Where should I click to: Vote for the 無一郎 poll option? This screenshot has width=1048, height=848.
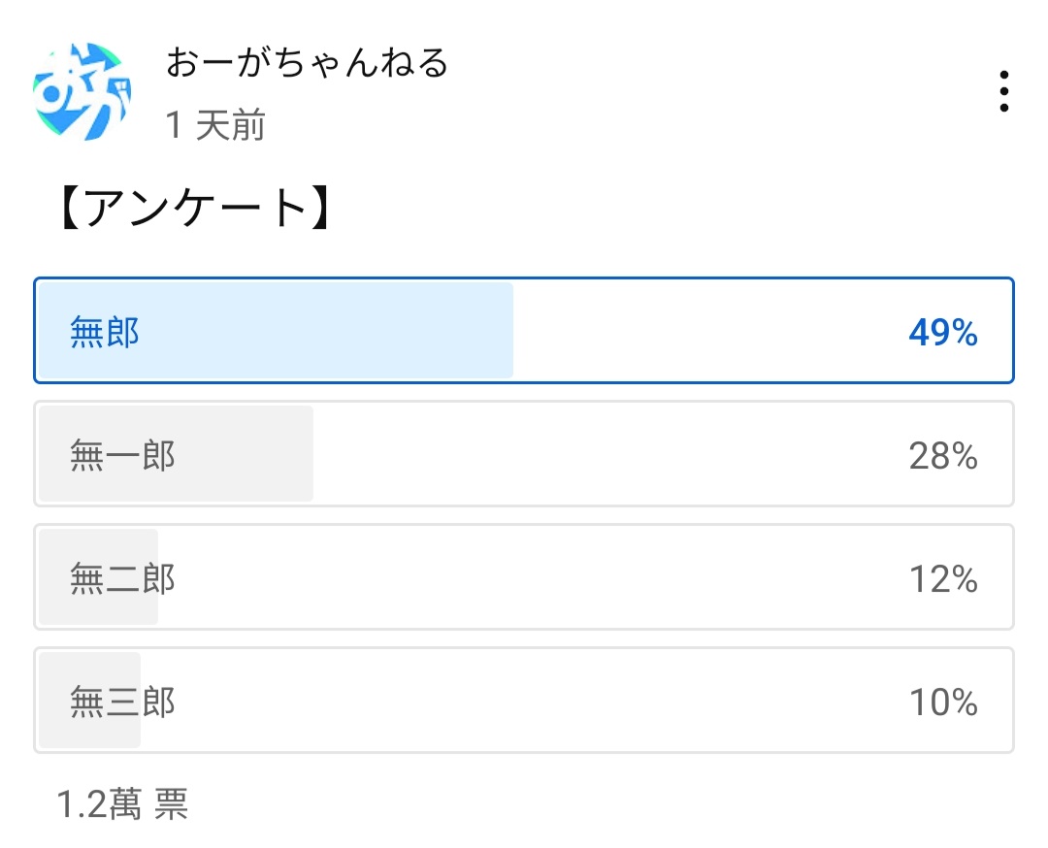pos(524,454)
